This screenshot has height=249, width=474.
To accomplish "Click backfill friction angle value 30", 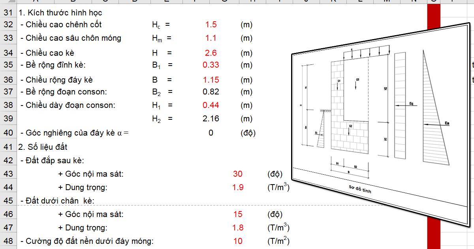I will pyautogui.click(x=238, y=174).
